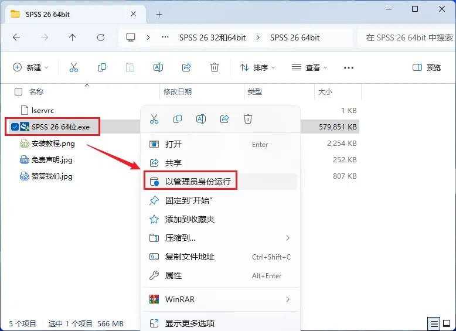Go forward with the right arrow
456x331 pixels.
pos(45,37)
